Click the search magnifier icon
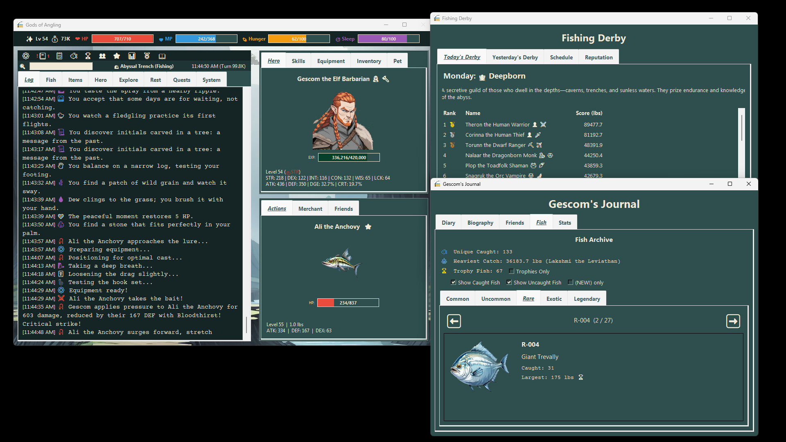The width and height of the screenshot is (786, 442). 23,66
